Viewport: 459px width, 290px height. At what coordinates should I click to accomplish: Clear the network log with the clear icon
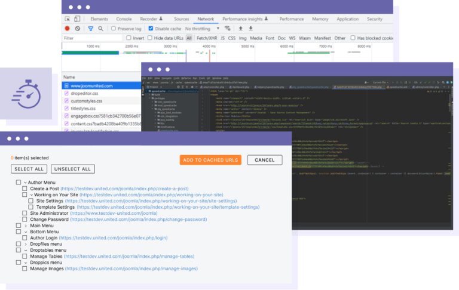pyautogui.click(x=78, y=28)
